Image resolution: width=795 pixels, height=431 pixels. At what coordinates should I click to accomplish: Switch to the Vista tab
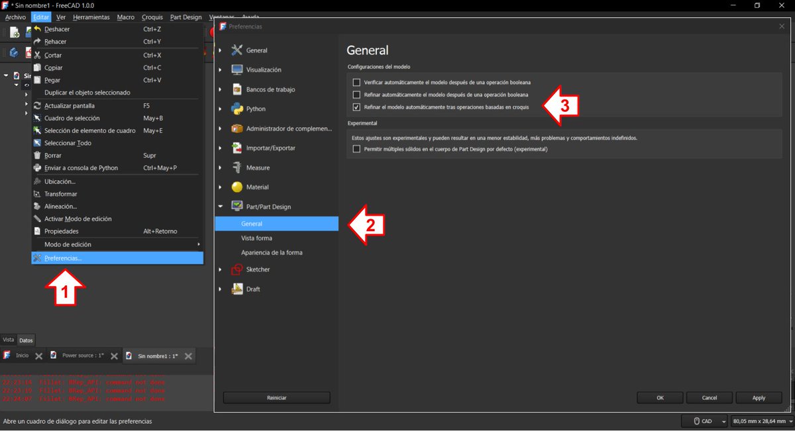[9, 340]
